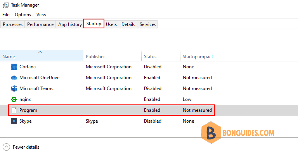Collapse view using Fewer details arrow

[6, 147]
